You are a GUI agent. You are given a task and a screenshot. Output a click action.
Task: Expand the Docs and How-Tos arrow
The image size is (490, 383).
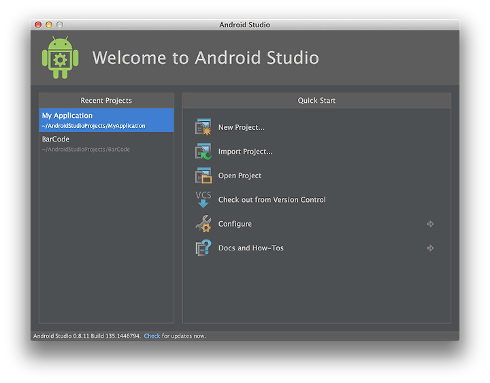(x=430, y=248)
